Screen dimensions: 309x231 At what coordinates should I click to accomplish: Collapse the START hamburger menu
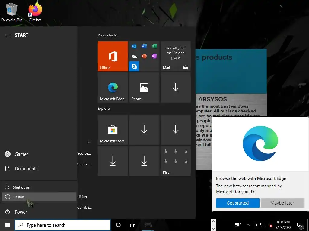(x=8, y=35)
